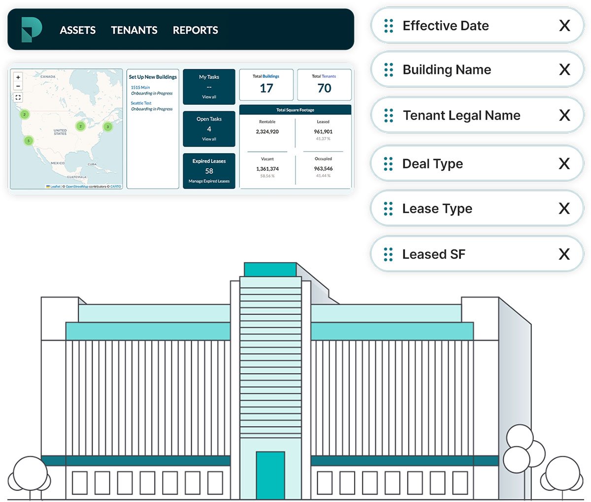The width and height of the screenshot is (591, 502).
Task: Open the Leaflet attribution link
Action: (55, 187)
